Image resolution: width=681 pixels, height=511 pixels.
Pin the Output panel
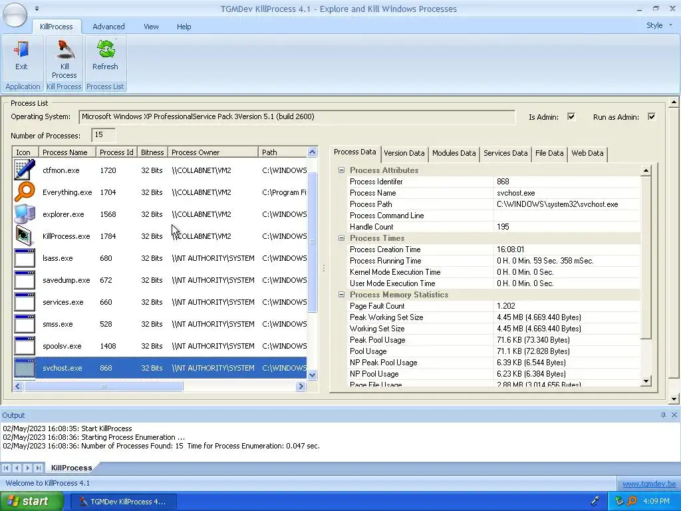coord(663,415)
